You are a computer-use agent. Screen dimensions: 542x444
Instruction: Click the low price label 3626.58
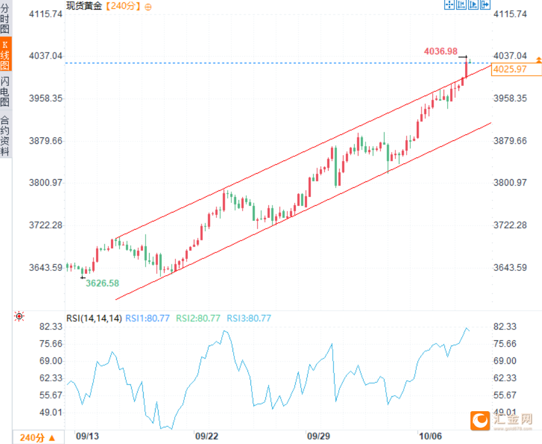click(x=103, y=283)
